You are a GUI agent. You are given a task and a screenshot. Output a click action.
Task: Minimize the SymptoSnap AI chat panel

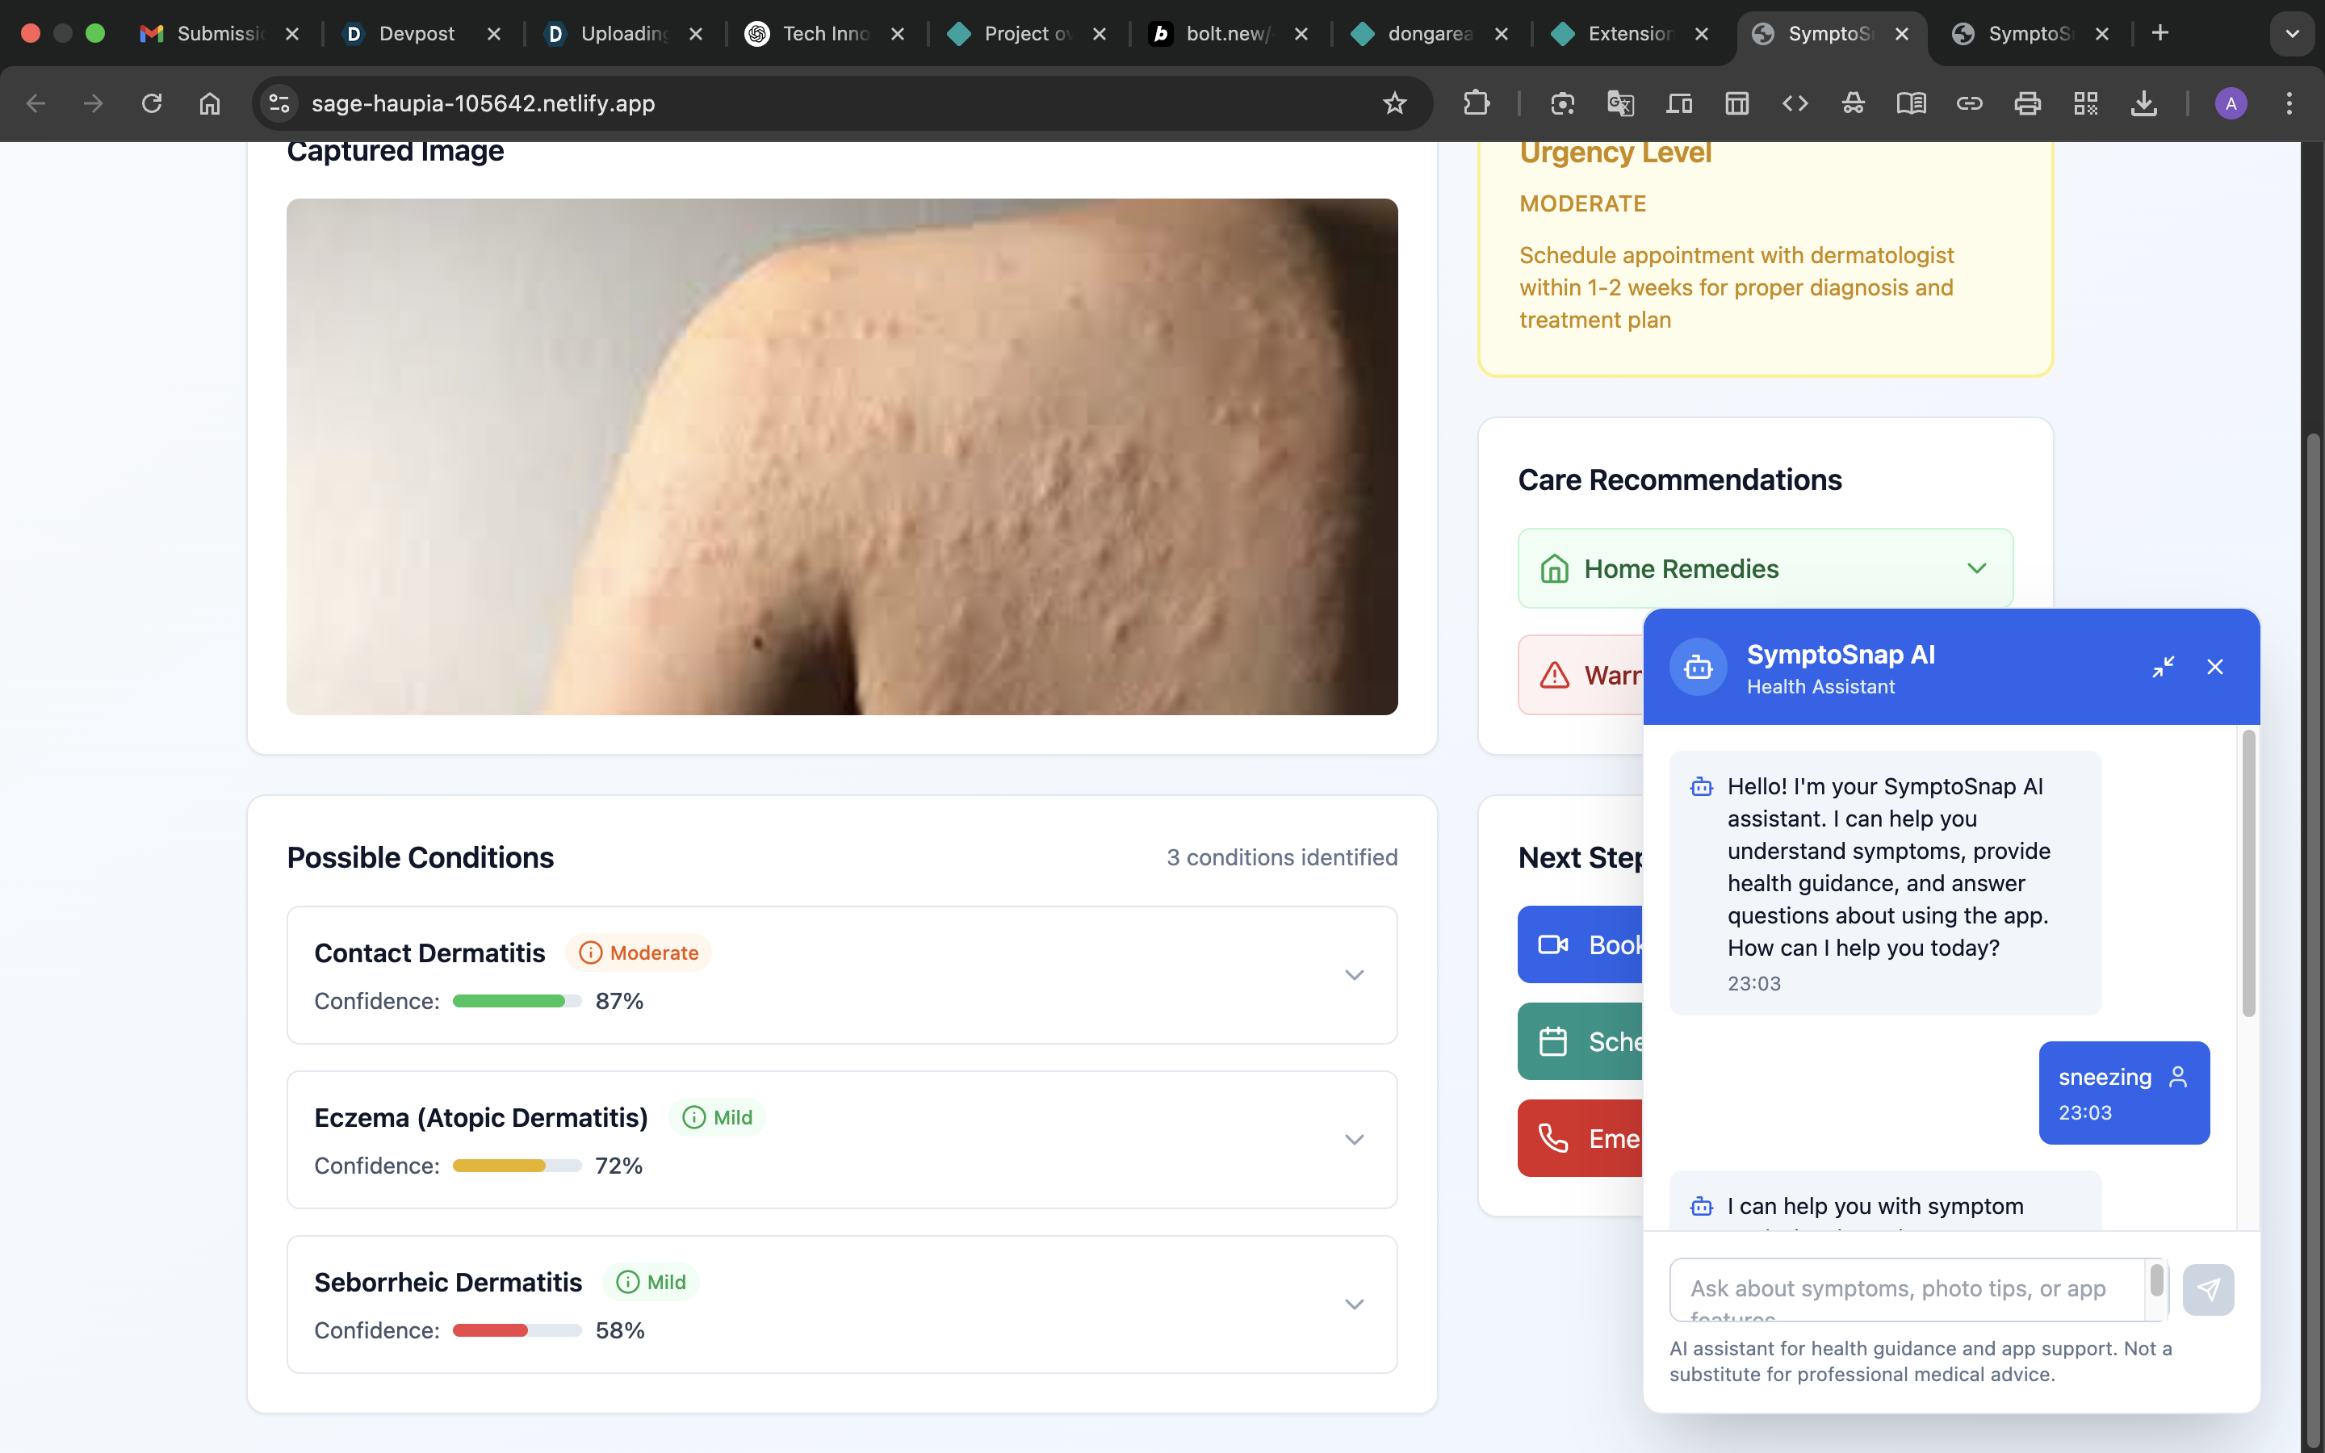tap(2163, 666)
